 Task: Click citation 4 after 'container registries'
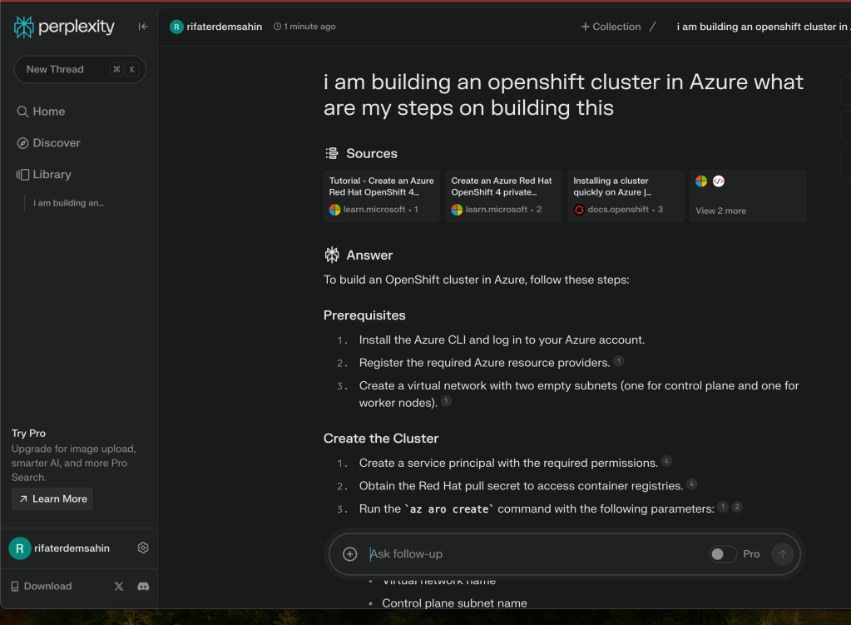[692, 484]
